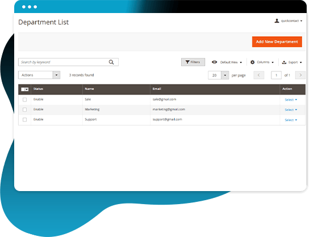Click the Export download icon
Viewport: 310px width, 237px height.
(x=284, y=62)
